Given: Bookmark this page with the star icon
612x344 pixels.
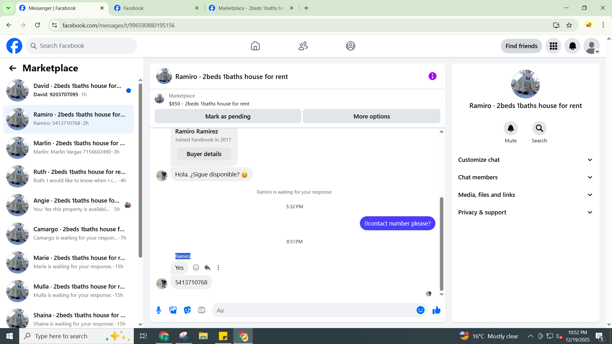Looking at the screenshot, I should 569,25.
